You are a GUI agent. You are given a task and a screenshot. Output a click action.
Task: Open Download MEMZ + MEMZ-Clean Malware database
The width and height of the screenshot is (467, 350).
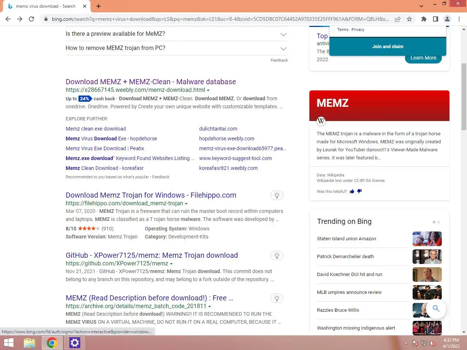tap(151, 82)
